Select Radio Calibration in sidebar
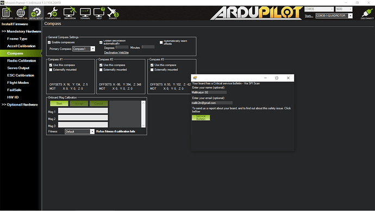Screen dimensions: 375x211 tap(22, 61)
